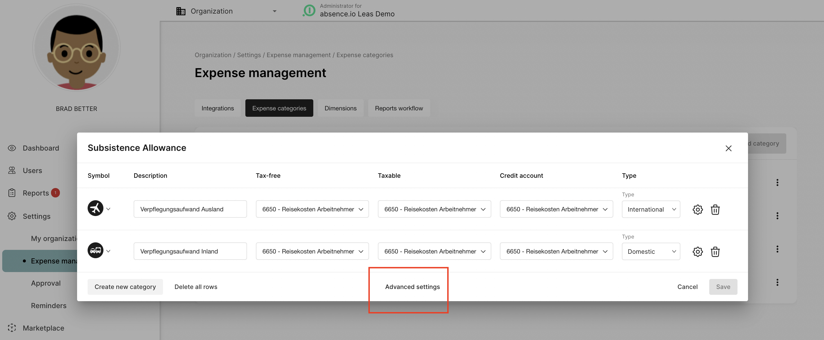Open the Organization selector at top
This screenshot has height=340, width=824.
pyautogui.click(x=226, y=11)
